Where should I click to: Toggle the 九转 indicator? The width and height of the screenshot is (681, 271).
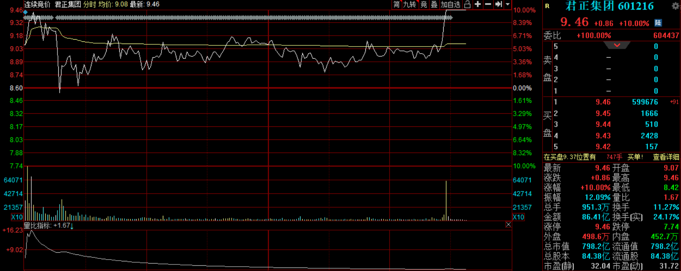[x=409, y=4]
